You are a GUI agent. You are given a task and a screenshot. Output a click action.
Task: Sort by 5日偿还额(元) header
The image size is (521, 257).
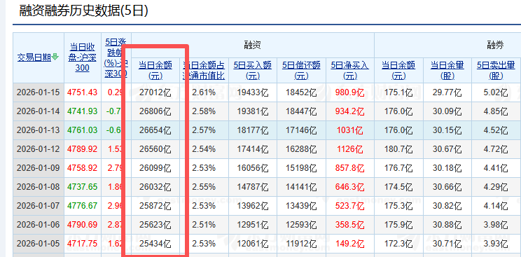(301, 70)
